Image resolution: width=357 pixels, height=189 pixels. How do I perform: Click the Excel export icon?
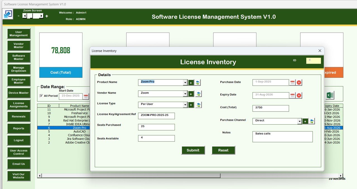pyautogui.click(x=330, y=95)
